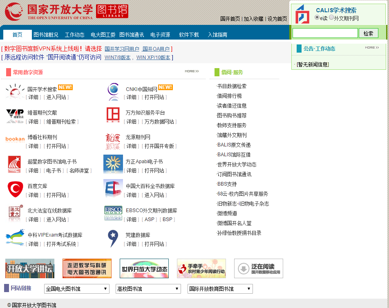
Task: Click the 党建数据库 star pin logo
Action: tap(113, 238)
